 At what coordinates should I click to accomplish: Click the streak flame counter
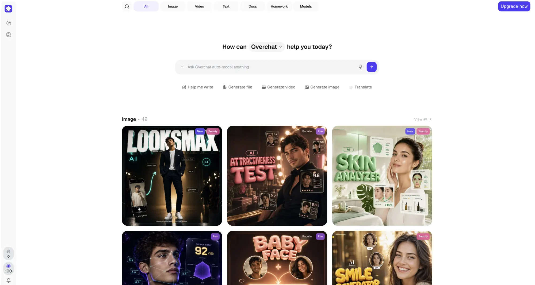coord(9,253)
